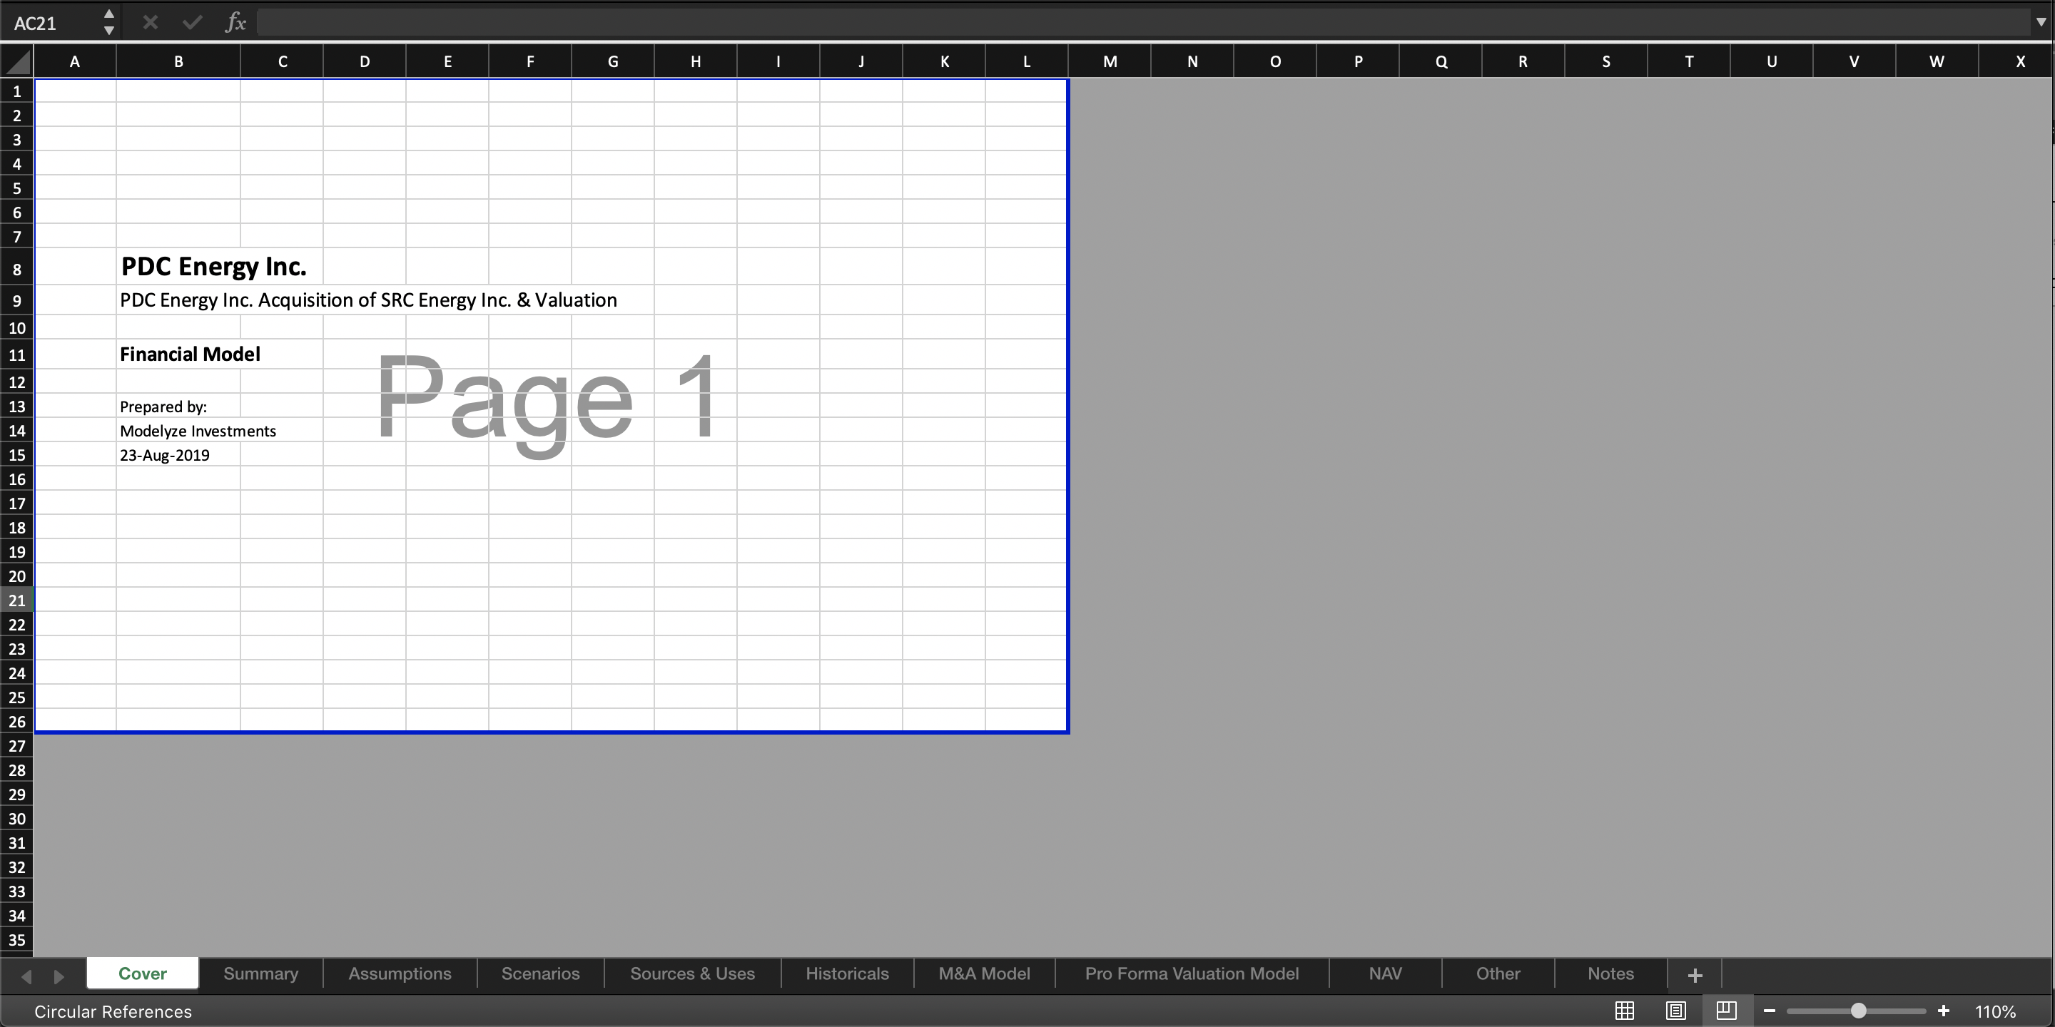Select column F header
Viewport: 2055px width, 1027px height.
click(530, 61)
